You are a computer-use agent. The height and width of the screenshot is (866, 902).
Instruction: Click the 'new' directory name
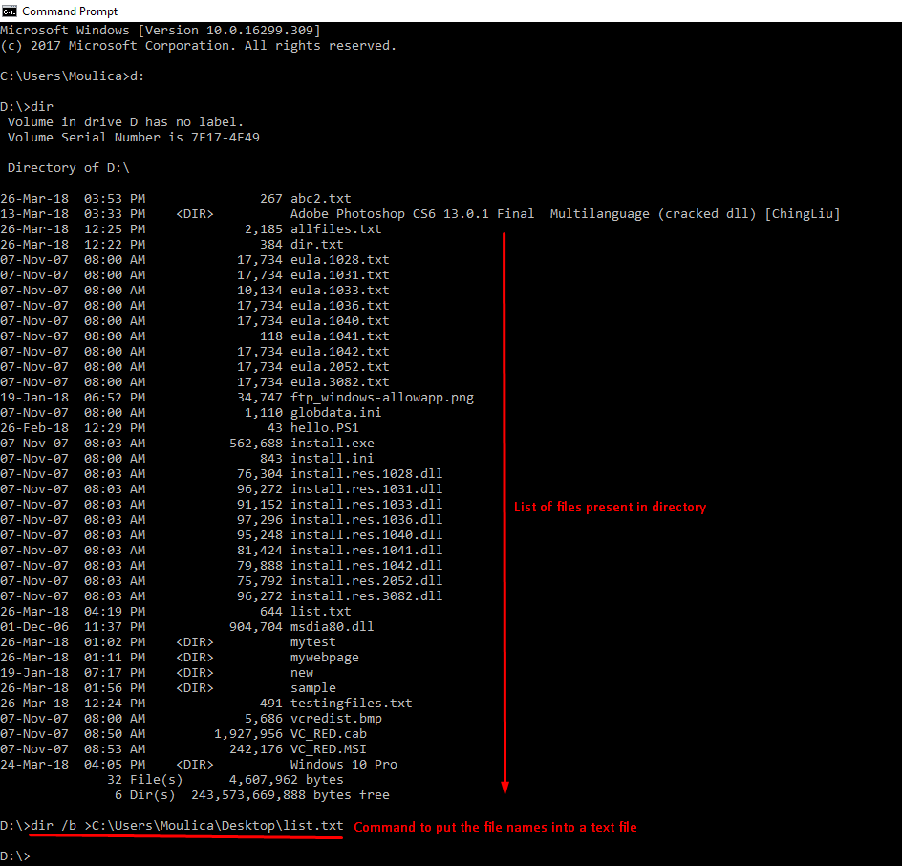pyautogui.click(x=301, y=673)
